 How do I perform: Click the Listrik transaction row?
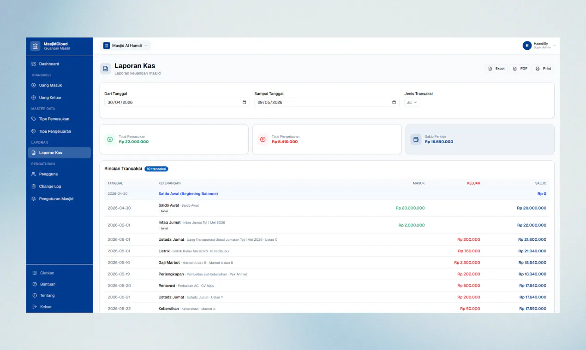[327, 251]
